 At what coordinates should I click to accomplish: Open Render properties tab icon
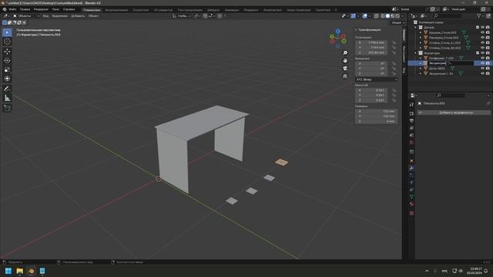pyautogui.click(x=411, y=114)
